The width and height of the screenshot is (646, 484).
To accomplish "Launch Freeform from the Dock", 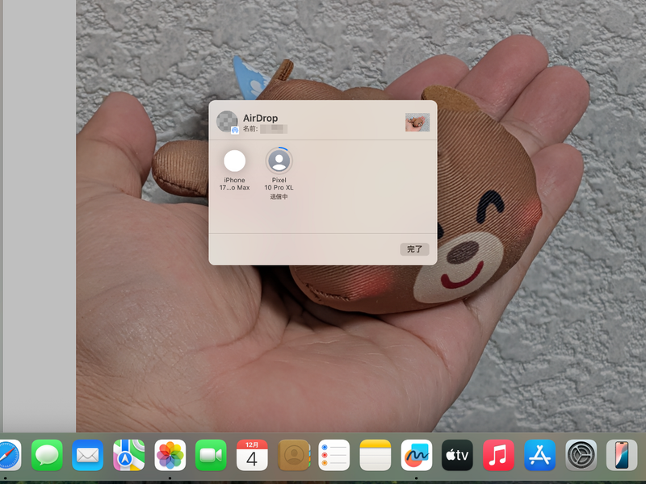I will [415, 456].
